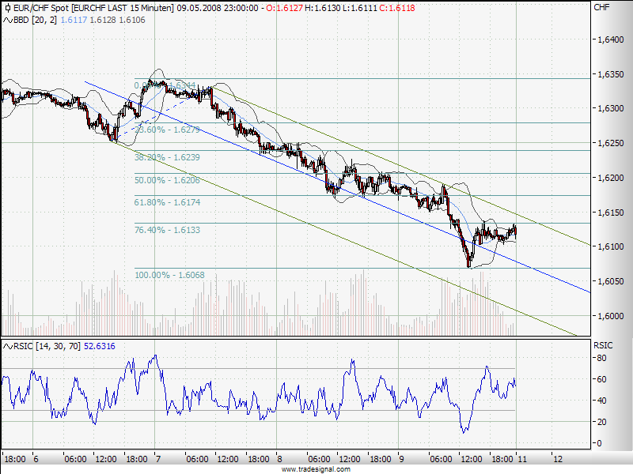
Task: Click the RSIC value 52.6316
Action: [x=100, y=346]
